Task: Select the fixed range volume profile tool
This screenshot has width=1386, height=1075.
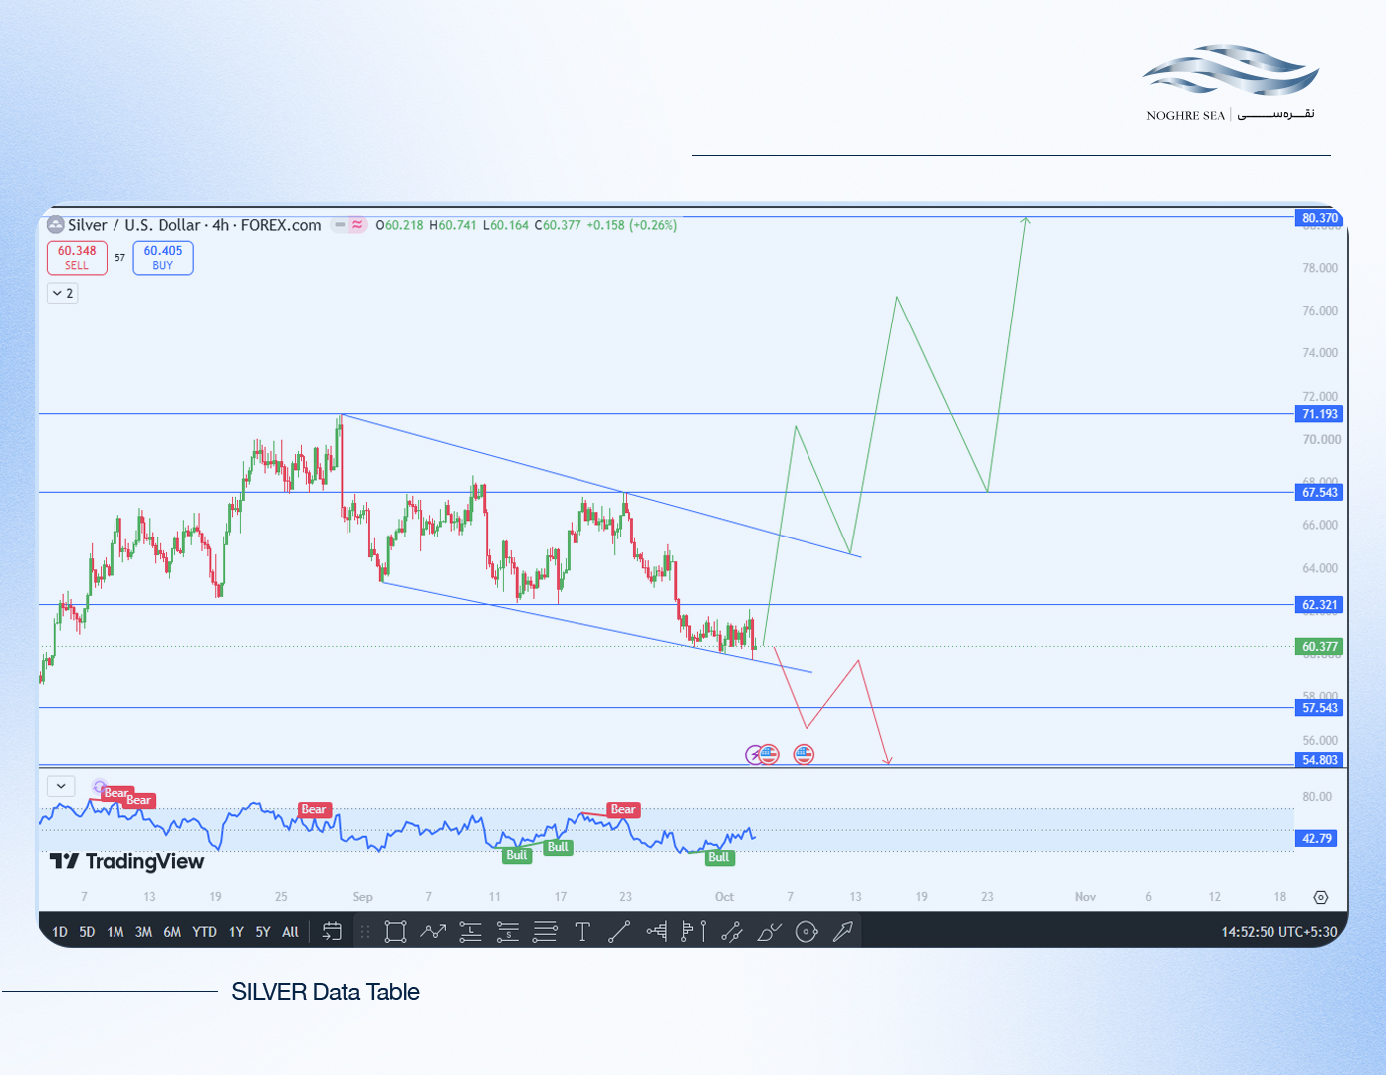Action: [x=657, y=932]
